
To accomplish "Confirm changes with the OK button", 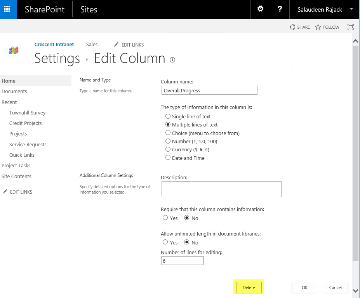I will pyautogui.click(x=304, y=287).
